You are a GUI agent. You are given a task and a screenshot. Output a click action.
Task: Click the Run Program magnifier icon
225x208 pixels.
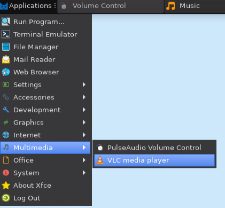(x=6, y=22)
